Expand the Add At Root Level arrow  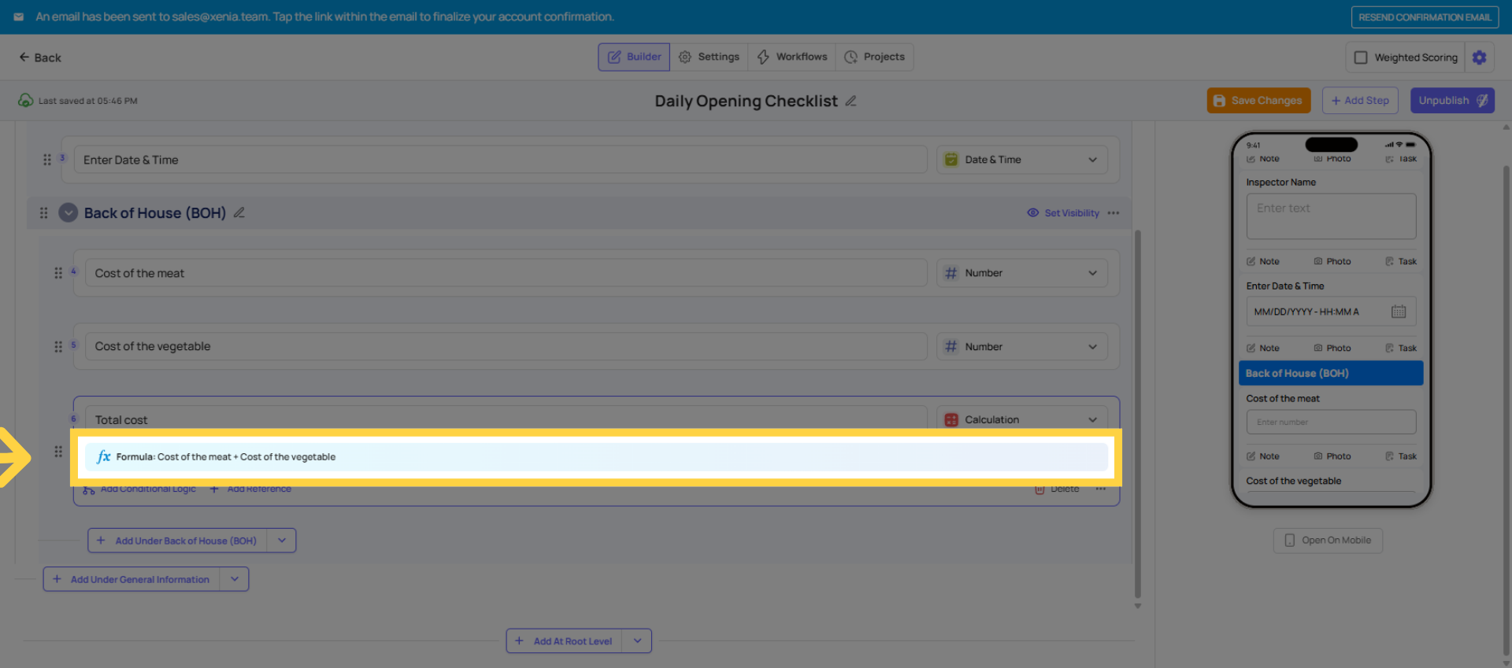(637, 640)
